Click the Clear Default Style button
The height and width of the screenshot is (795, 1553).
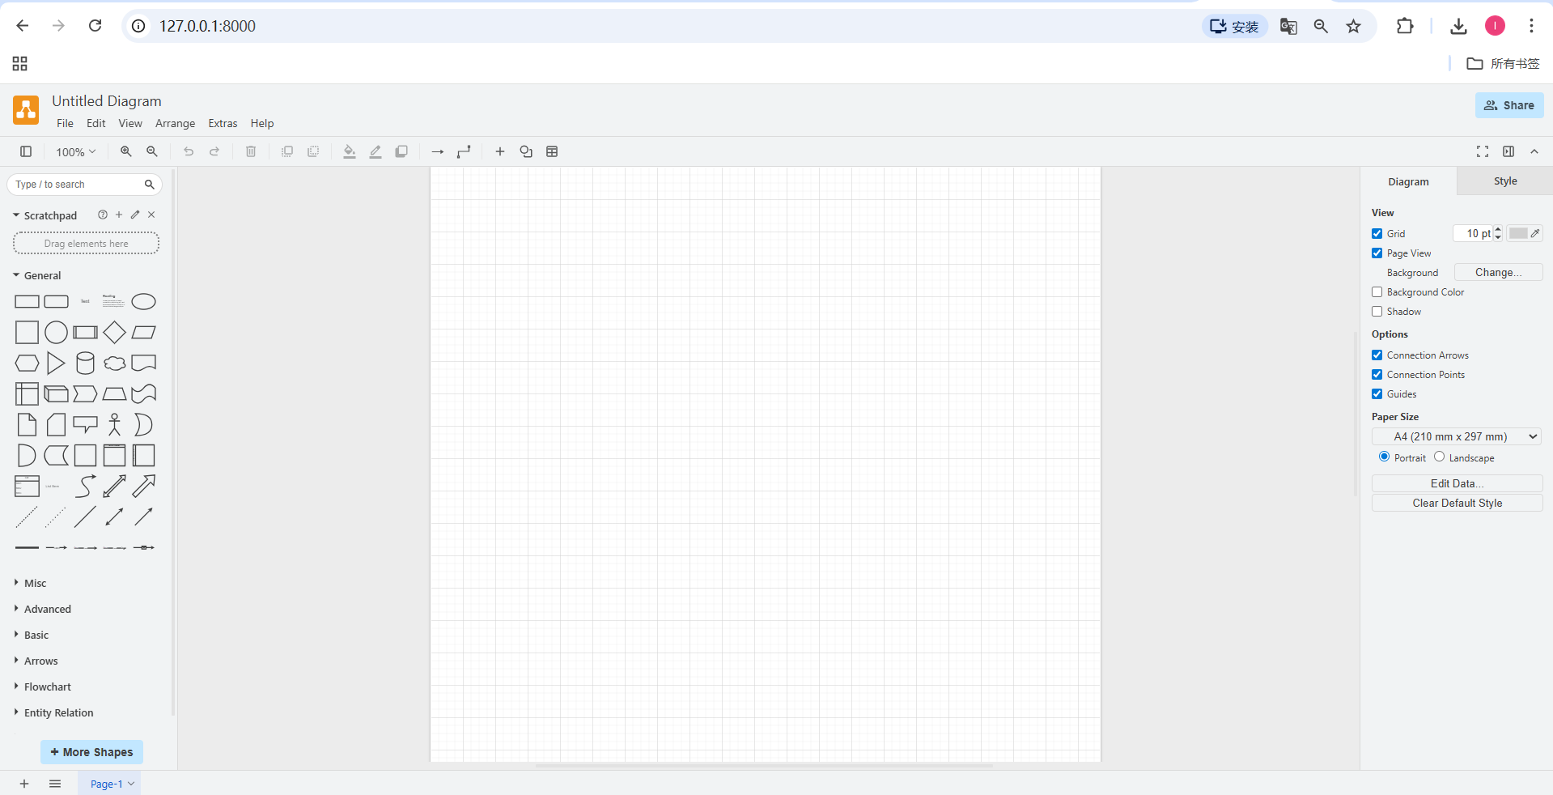pyautogui.click(x=1456, y=503)
